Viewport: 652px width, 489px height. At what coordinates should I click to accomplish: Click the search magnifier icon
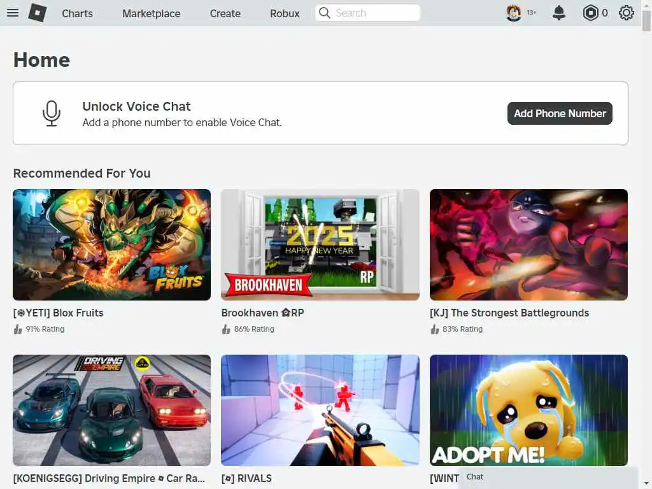(324, 13)
